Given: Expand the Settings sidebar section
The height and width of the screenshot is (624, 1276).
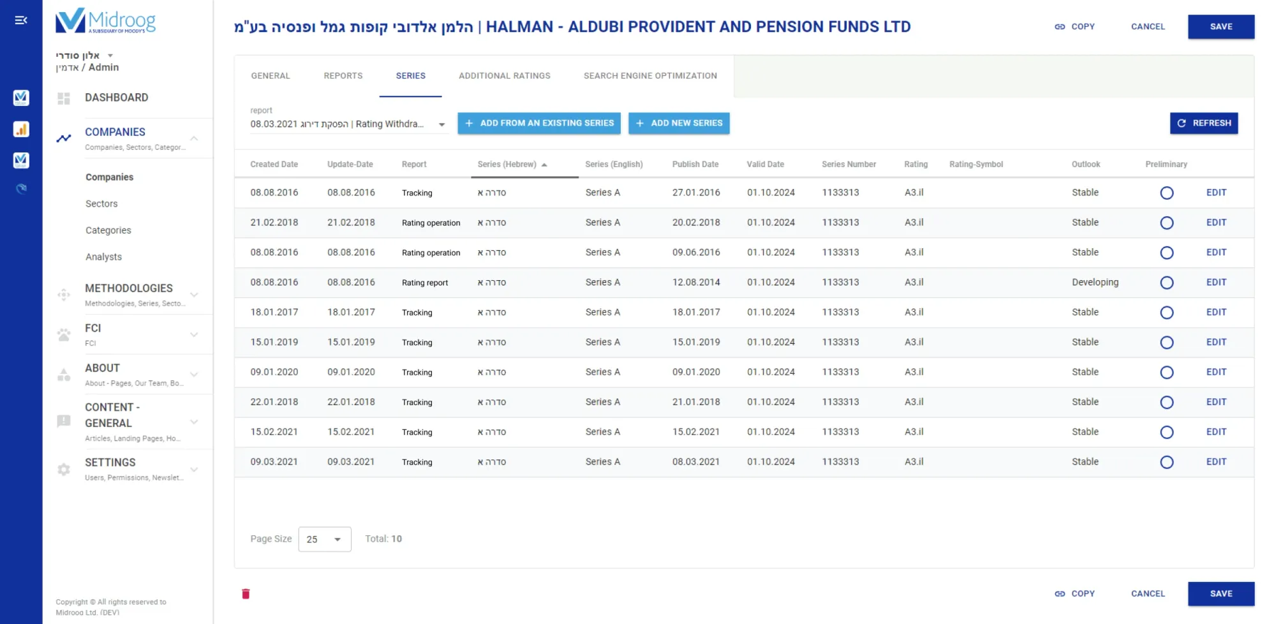Looking at the screenshot, I should [194, 470].
